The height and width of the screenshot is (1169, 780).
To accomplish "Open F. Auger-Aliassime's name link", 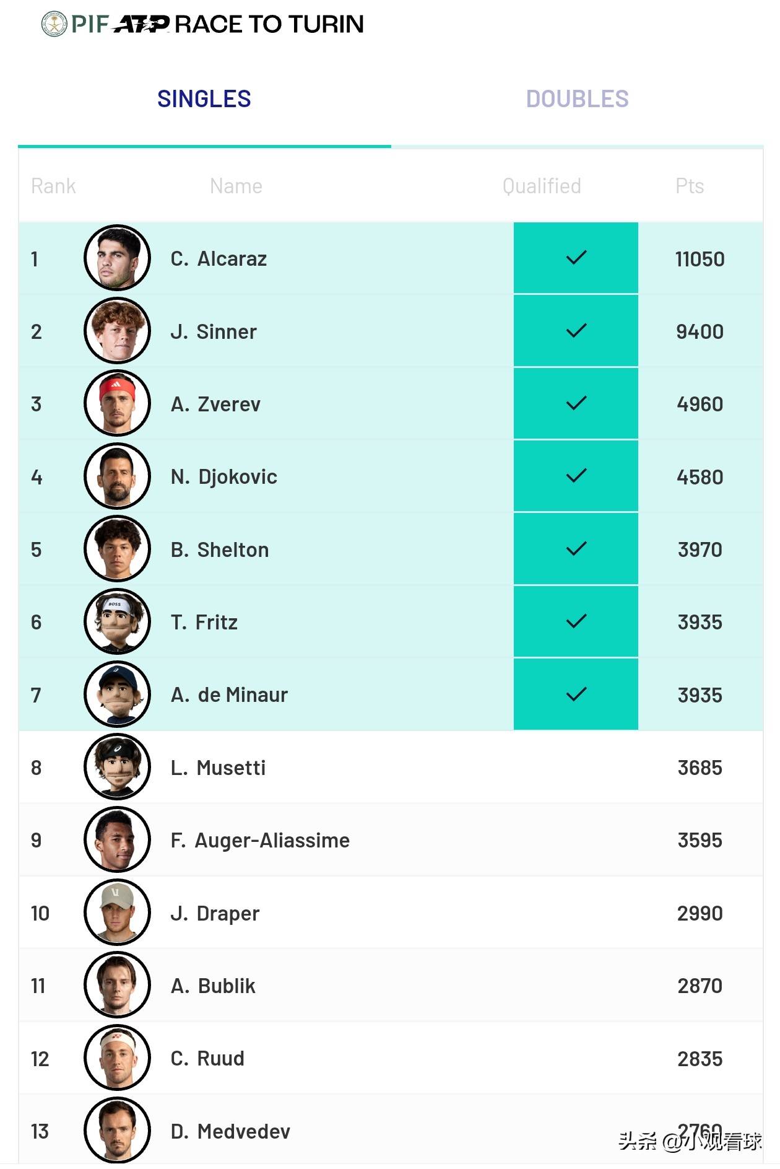I will click(x=260, y=840).
